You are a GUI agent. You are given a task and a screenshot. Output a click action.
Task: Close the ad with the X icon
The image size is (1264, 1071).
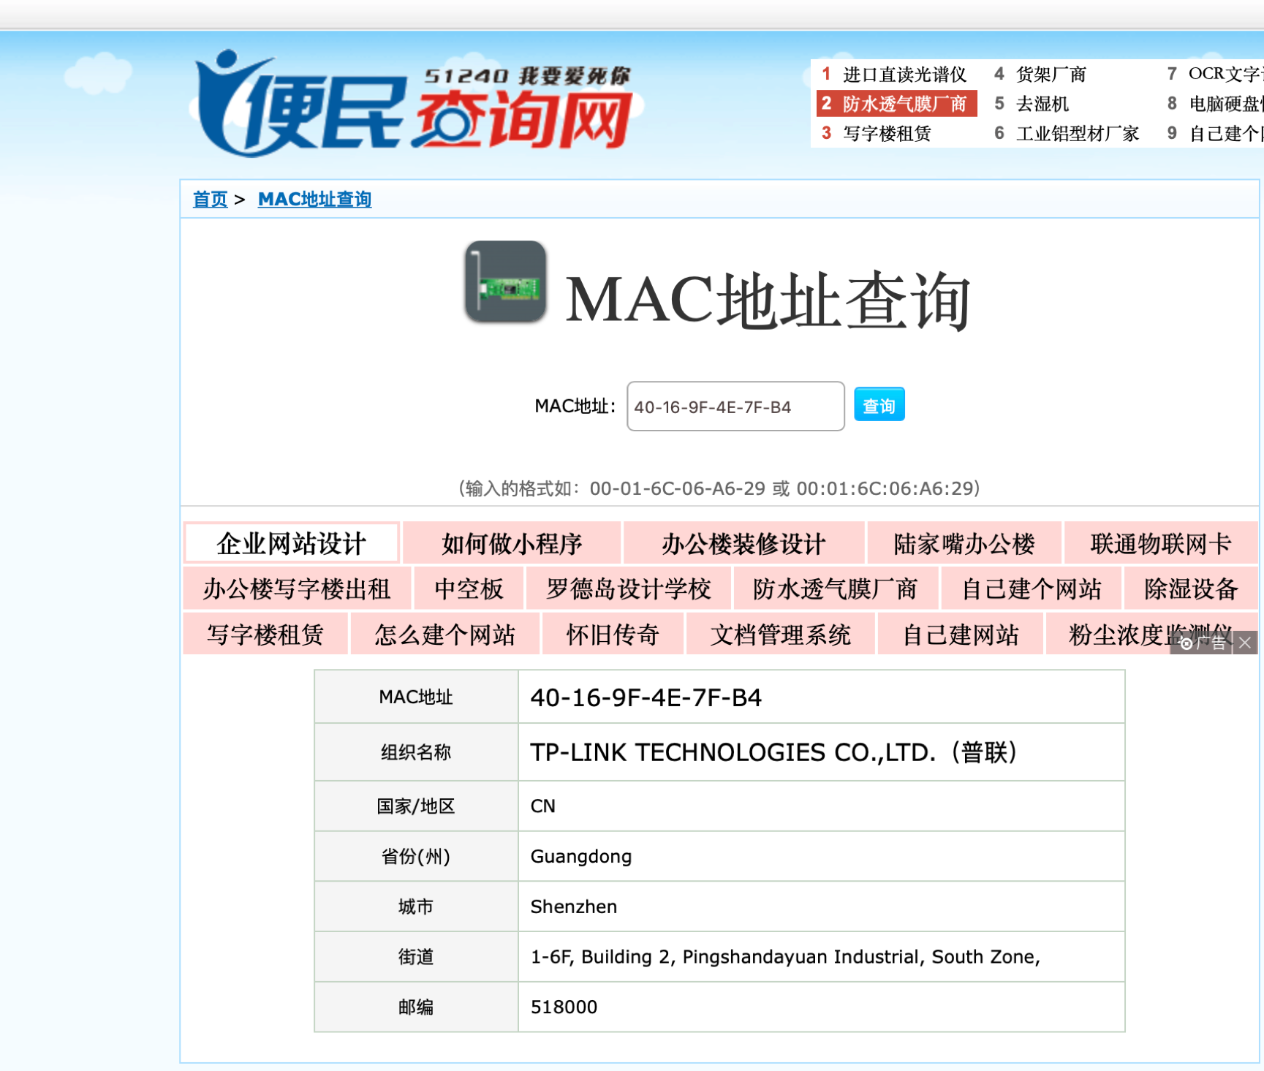click(x=1245, y=643)
